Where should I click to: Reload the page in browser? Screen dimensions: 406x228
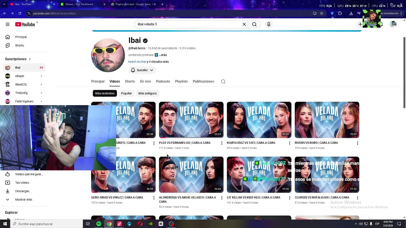tap(20, 13)
